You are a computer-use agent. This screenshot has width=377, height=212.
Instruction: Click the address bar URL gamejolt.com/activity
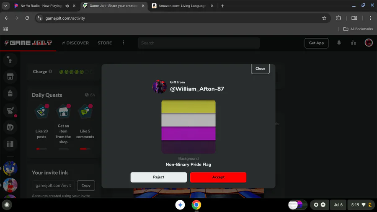click(x=65, y=18)
